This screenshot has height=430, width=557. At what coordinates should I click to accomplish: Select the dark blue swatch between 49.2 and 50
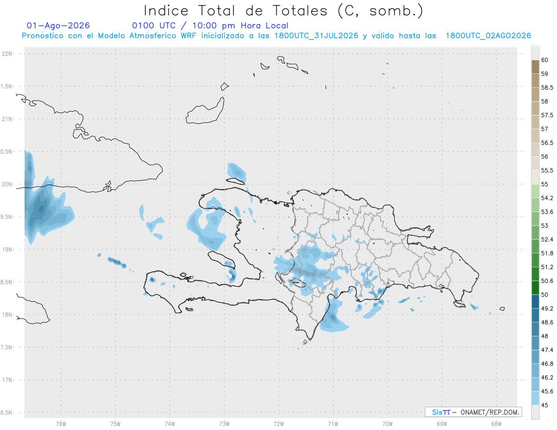point(535,302)
